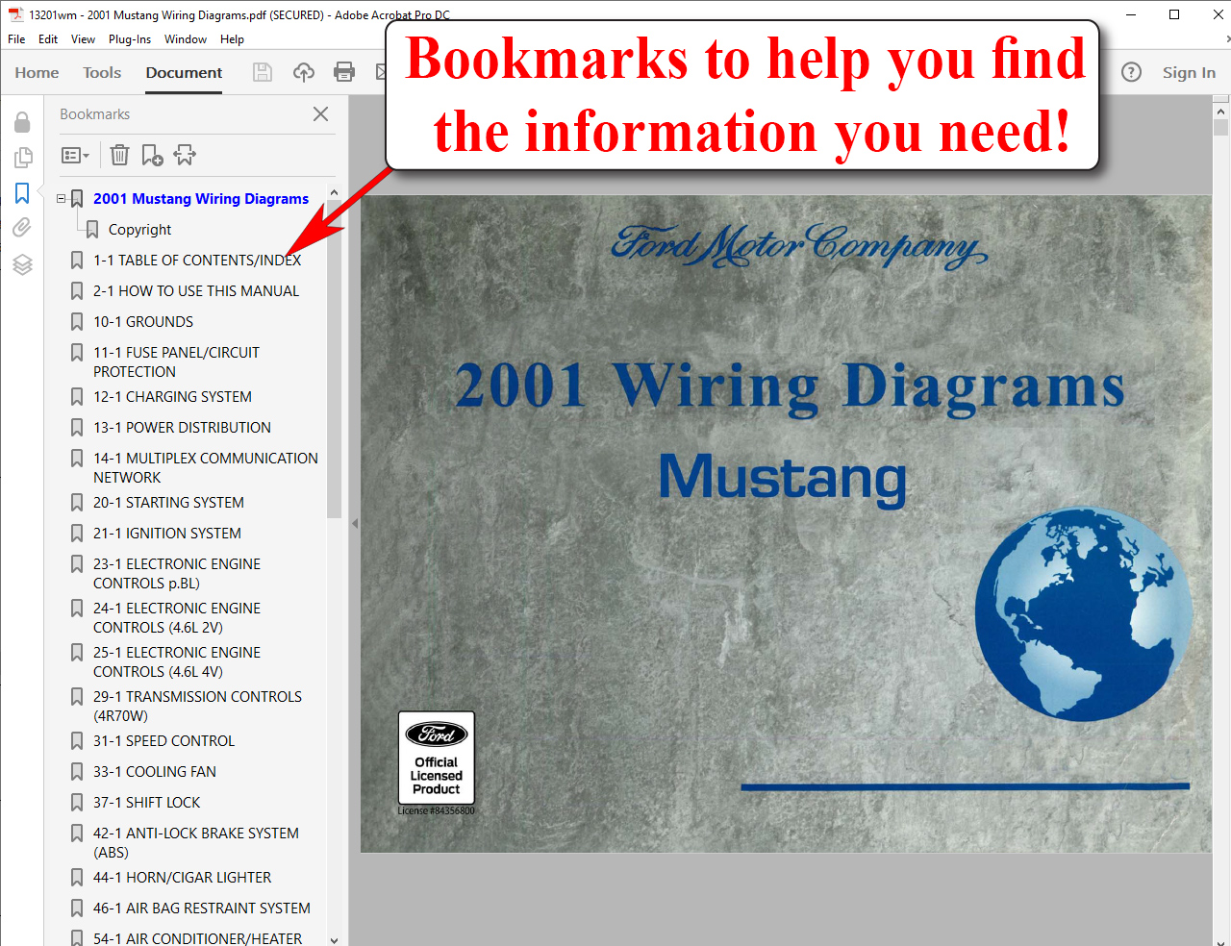Open the bookmark options dropdown
The width and height of the screenshot is (1231, 946).
75,155
